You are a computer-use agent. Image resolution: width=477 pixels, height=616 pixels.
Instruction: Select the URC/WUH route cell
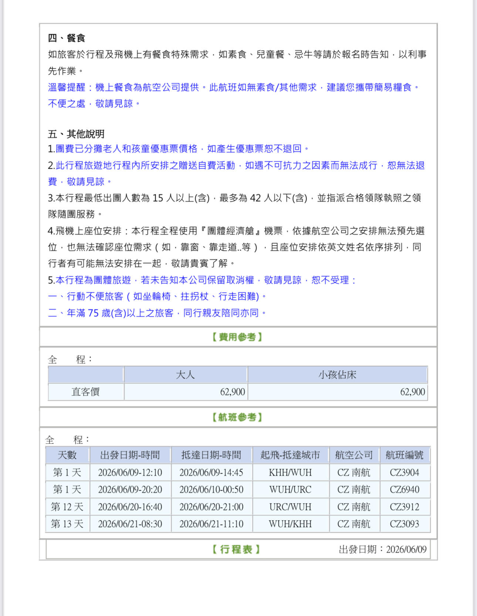tap(290, 507)
